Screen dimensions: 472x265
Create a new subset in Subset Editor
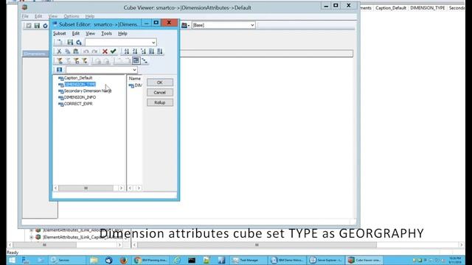60,43
